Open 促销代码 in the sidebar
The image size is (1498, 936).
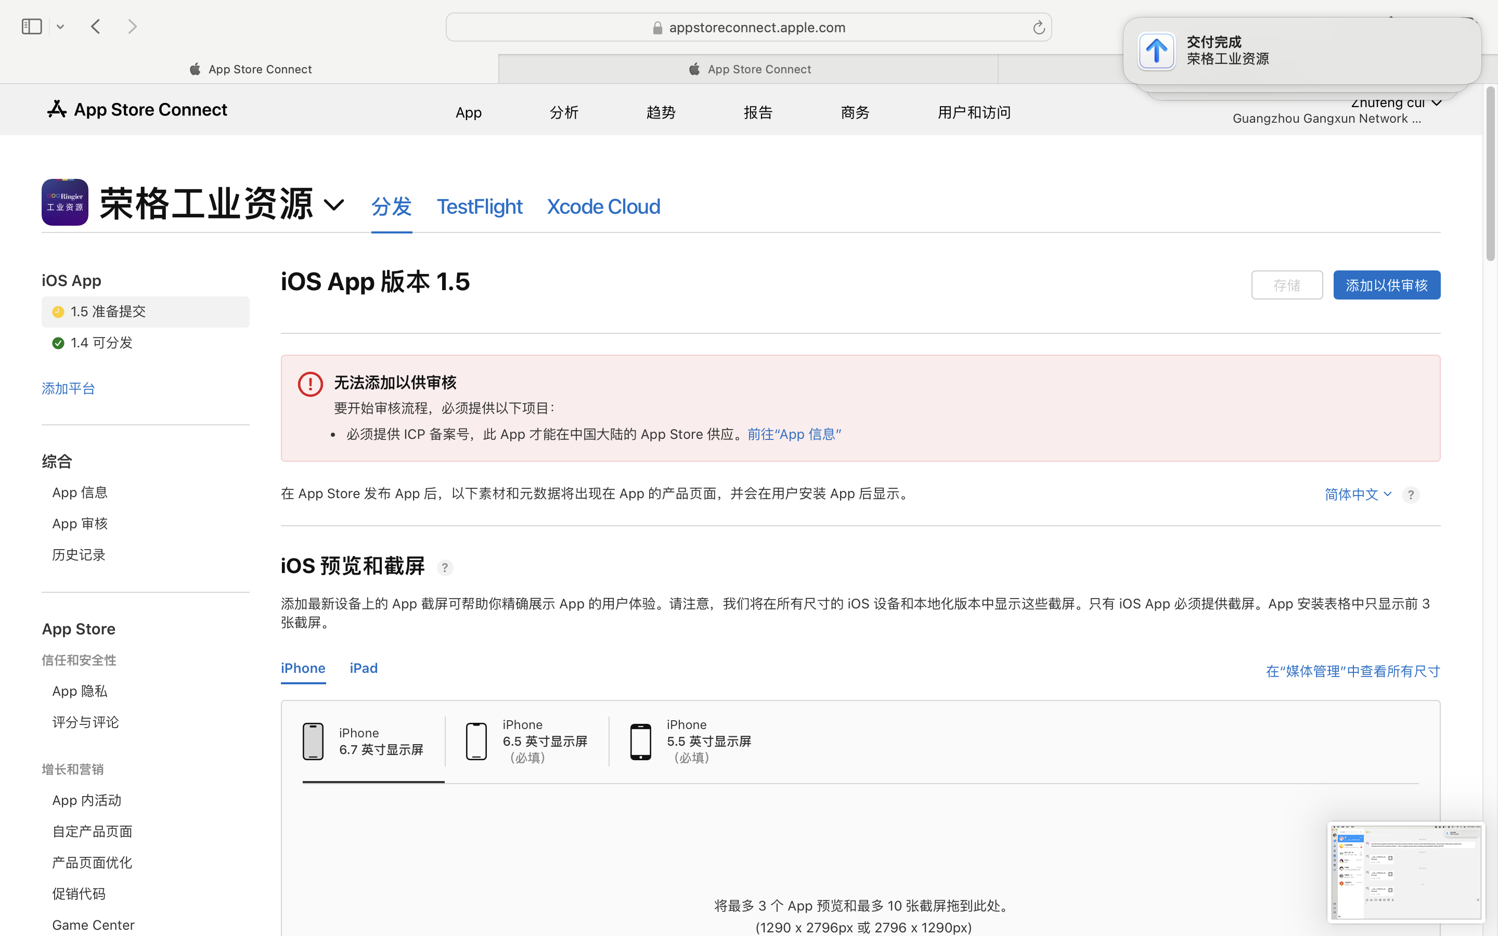pyautogui.click(x=79, y=894)
